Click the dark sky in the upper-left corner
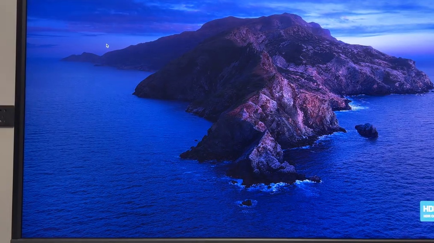The image size is (434, 243). coord(51,17)
